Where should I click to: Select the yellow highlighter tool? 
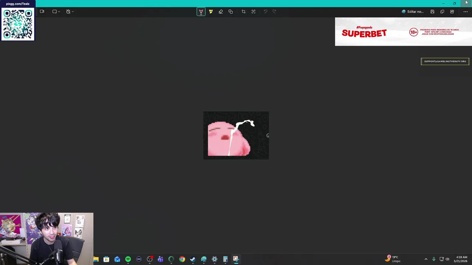[211, 12]
